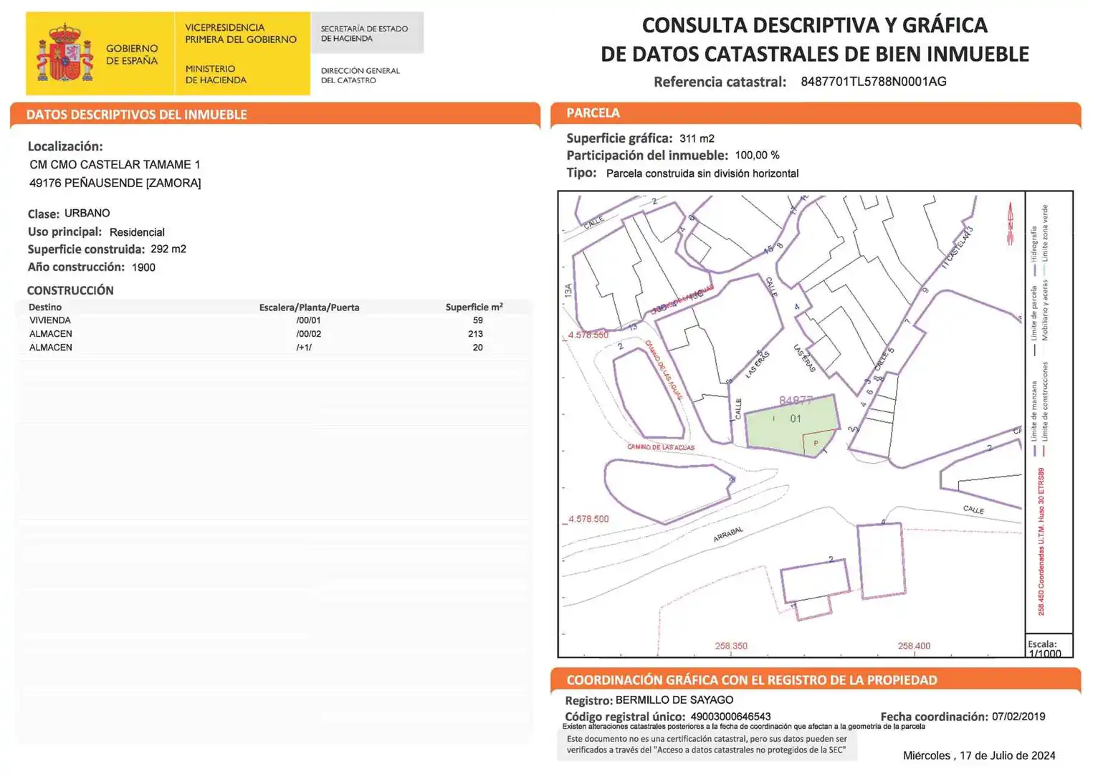This screenshot has width=1093, height=774.
Task: Click map coordinate label '4.578.550'
Action: click(x=588, y=335)
